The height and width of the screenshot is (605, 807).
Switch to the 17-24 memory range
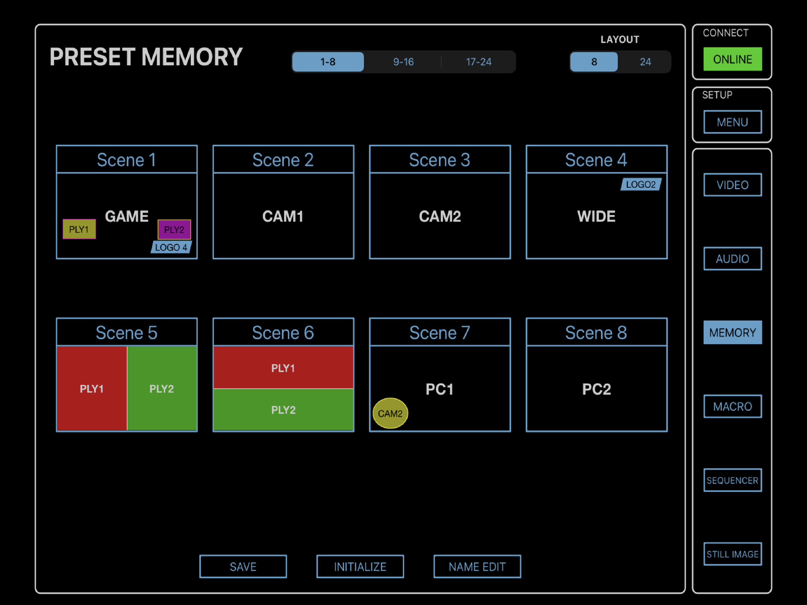tap(478, 62)
